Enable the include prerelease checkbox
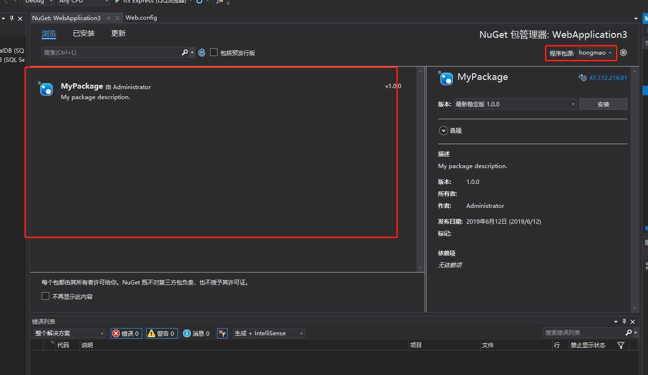 click(x=214, y=52)
